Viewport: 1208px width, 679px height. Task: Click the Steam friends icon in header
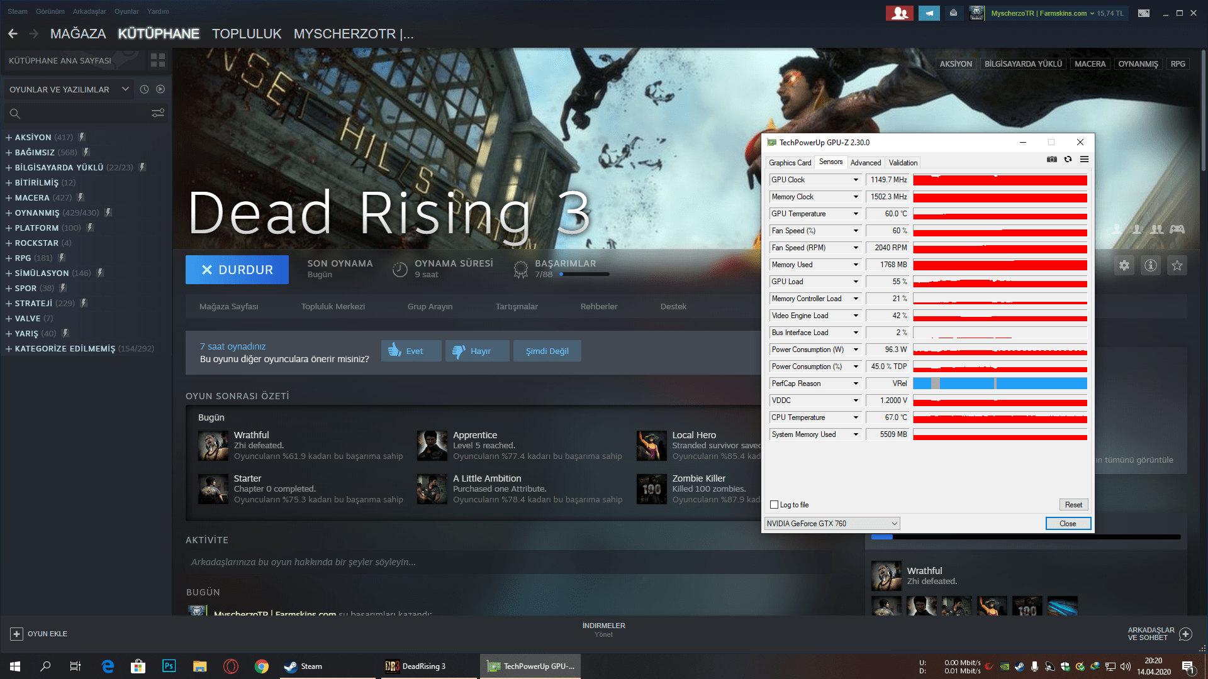[900, 13]
